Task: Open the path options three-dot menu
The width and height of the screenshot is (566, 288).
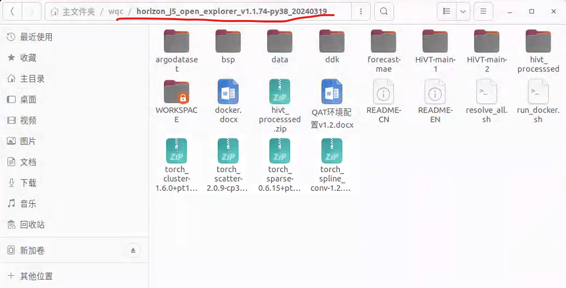Action: [361, 12]
